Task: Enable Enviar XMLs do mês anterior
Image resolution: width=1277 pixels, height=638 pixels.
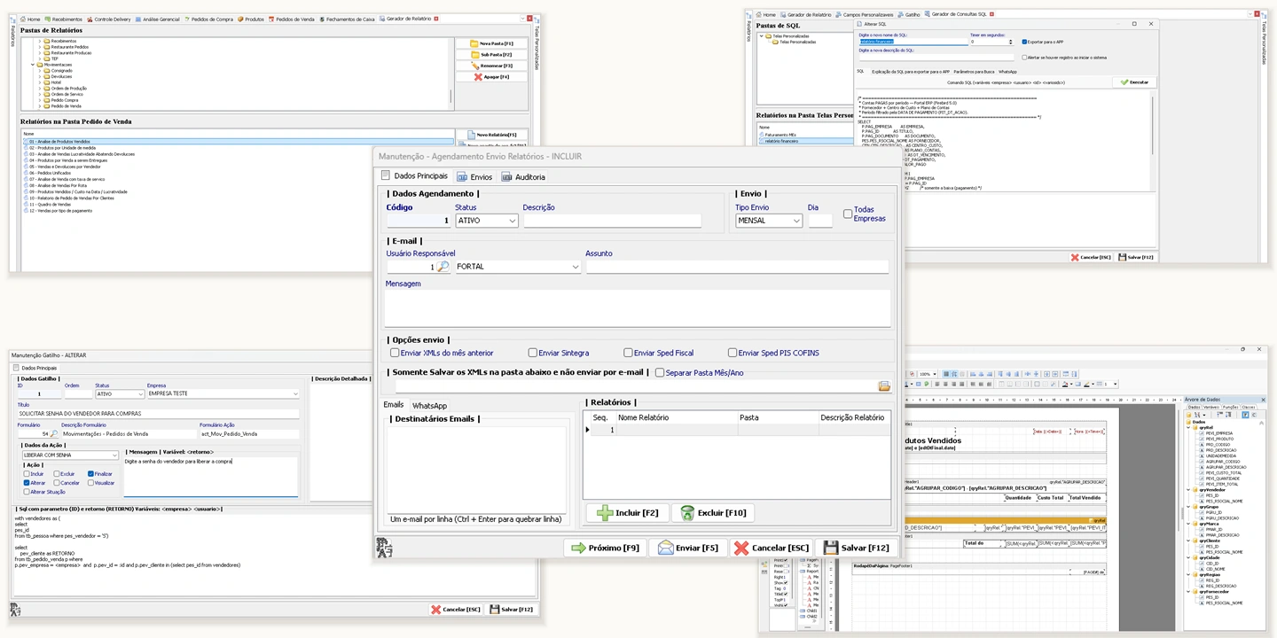Action: pyautogui.click(x=395, y=353)
